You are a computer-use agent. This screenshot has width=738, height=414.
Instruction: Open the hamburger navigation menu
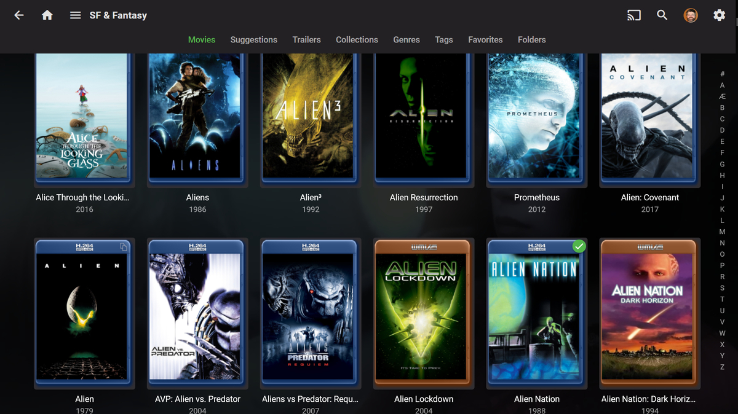(x=75, y=15)
